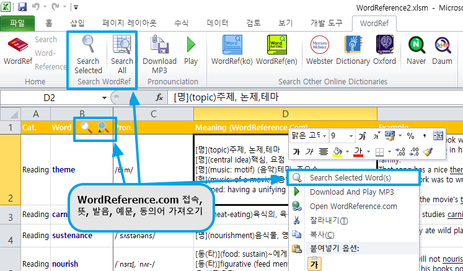Open the Naver dictionary

(417, 50)
